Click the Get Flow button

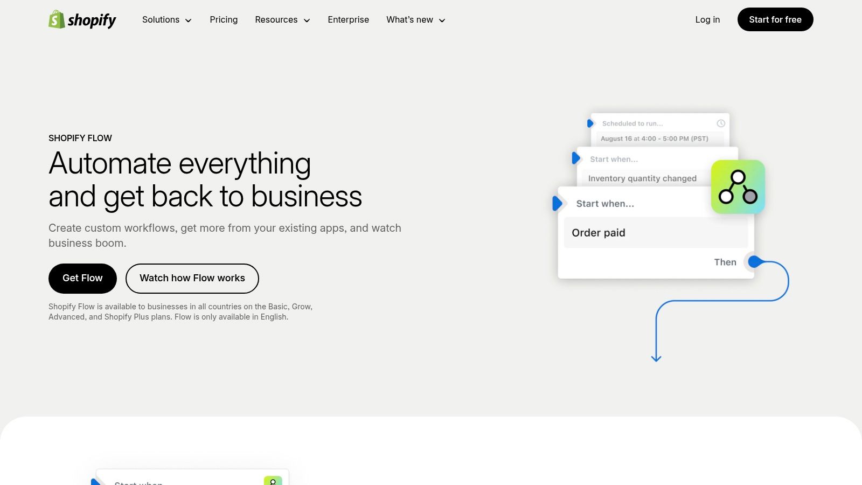coord(82,278)
